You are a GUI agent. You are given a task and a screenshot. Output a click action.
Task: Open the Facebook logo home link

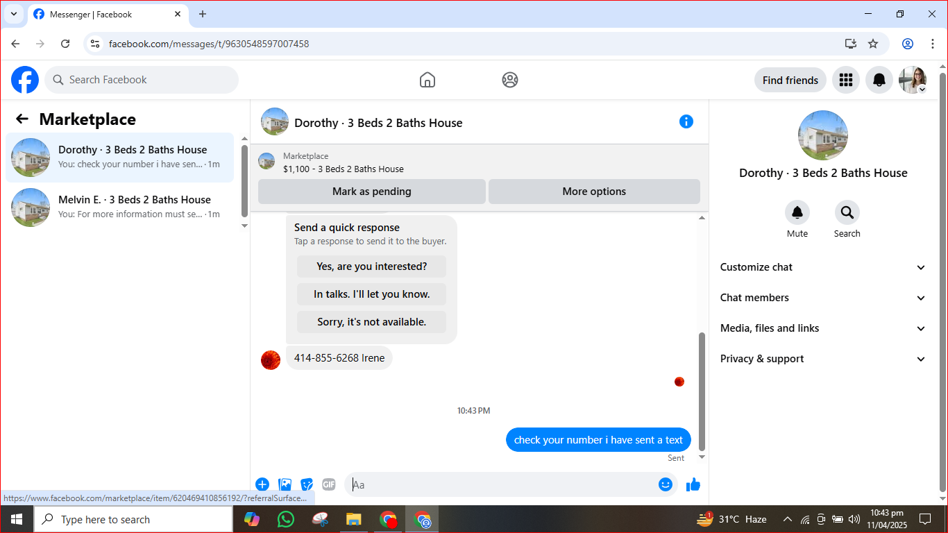click(25, 80)
